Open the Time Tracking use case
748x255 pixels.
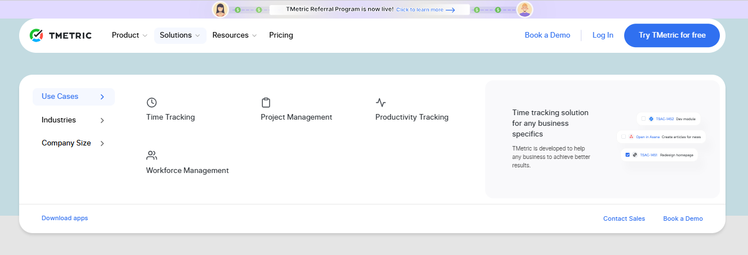point(171,117)
